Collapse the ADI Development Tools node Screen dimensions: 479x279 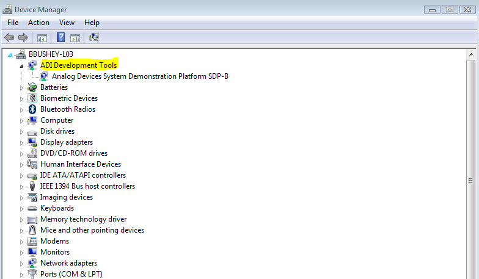click(x=21, y=66)
